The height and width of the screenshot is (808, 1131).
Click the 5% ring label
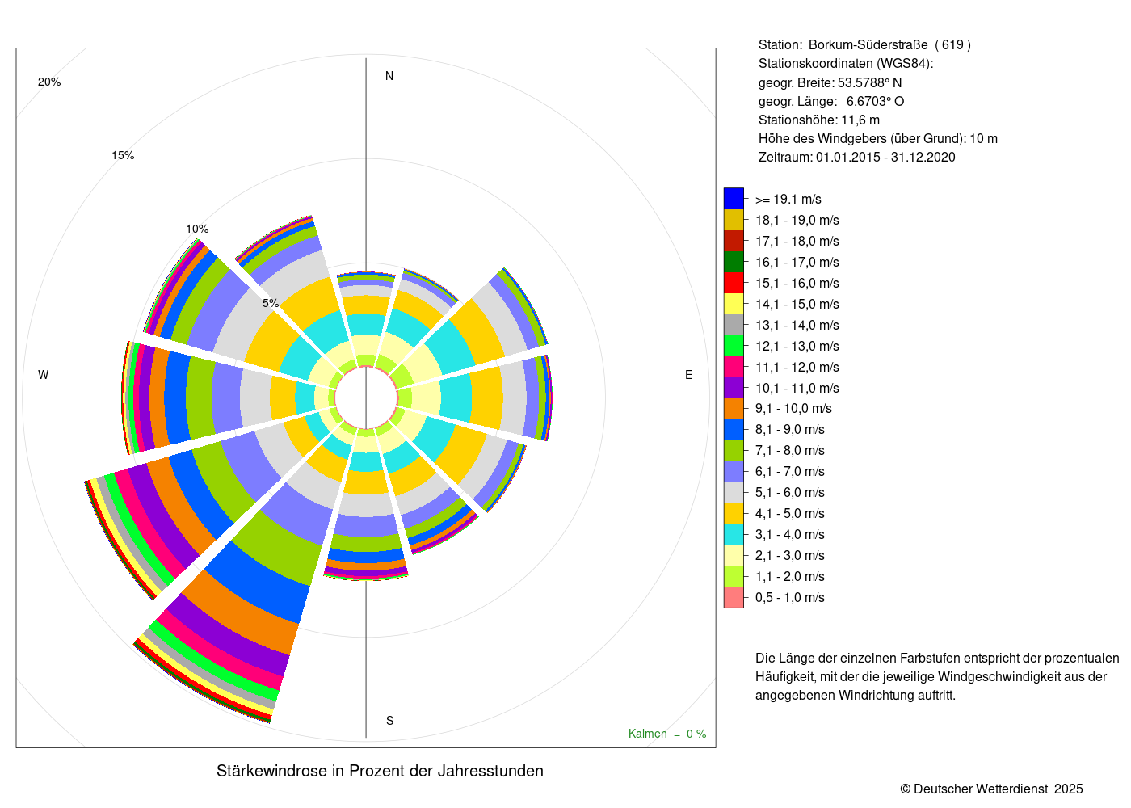pos(271,303)
